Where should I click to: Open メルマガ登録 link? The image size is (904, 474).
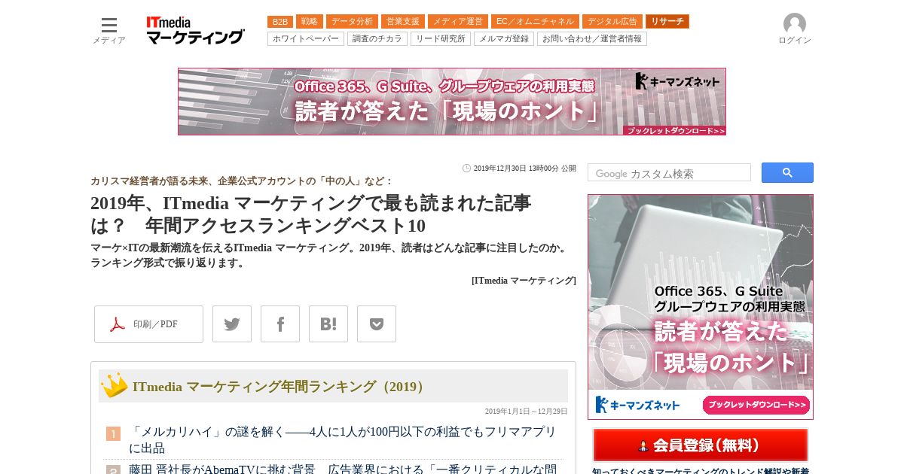click(504, 39)
